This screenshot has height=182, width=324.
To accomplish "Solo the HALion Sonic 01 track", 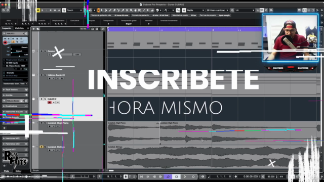I will coord(45,75).
